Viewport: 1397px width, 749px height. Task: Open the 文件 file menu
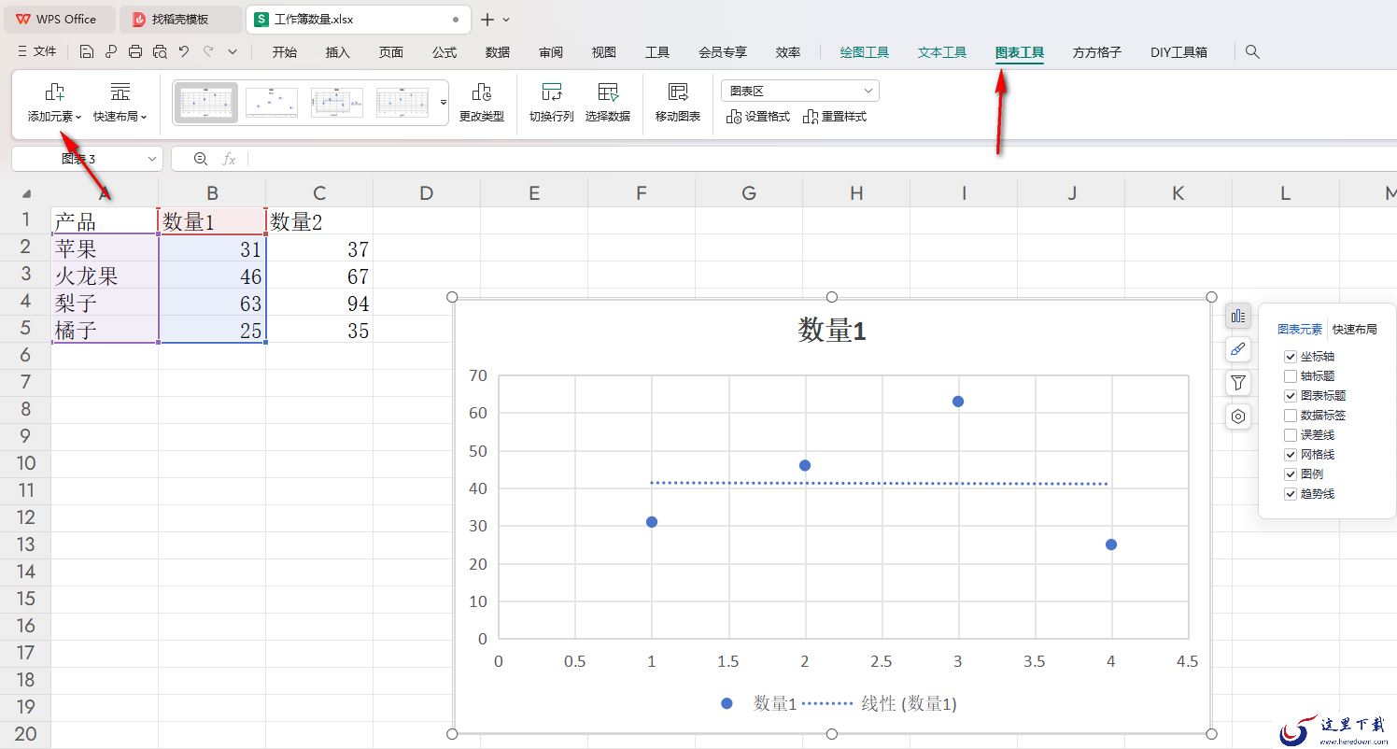(37, 52)
